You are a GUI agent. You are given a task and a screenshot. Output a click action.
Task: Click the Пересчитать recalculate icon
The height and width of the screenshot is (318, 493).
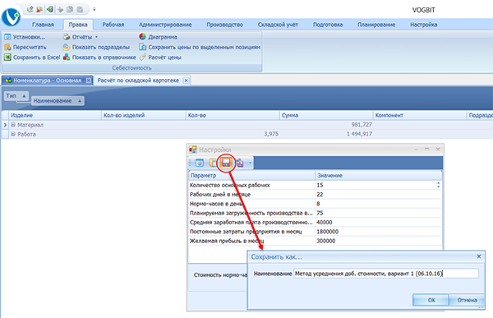[x=7, y=47]
